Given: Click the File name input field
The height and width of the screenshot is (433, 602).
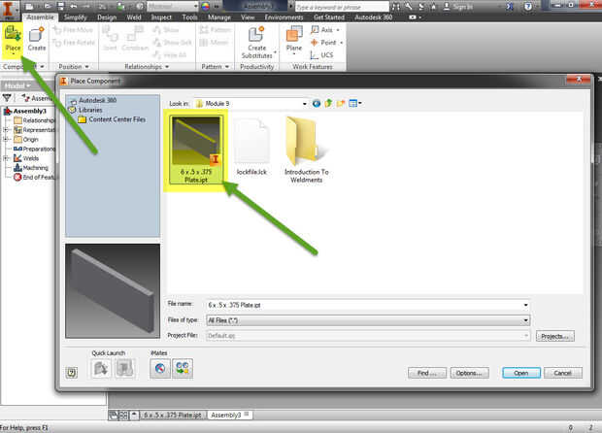Looking at the screenshot, I should (x=364, y=305).
